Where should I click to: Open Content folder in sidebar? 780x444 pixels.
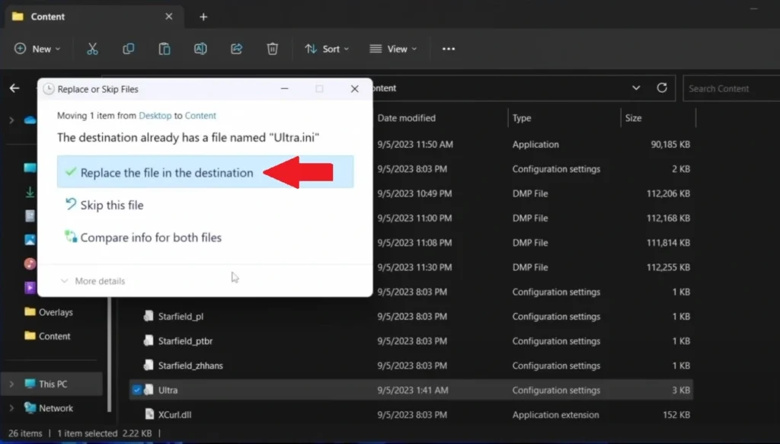tap(48, 336)
